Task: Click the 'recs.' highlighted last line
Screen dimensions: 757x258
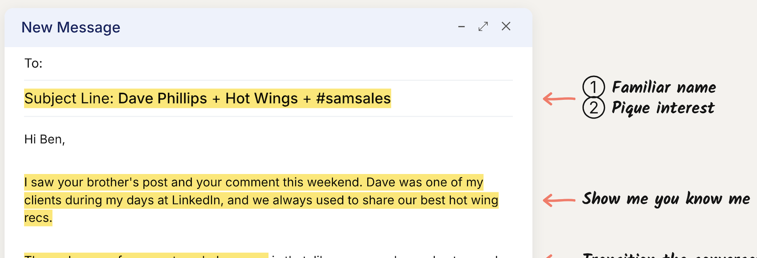Action: pos(38,218)
